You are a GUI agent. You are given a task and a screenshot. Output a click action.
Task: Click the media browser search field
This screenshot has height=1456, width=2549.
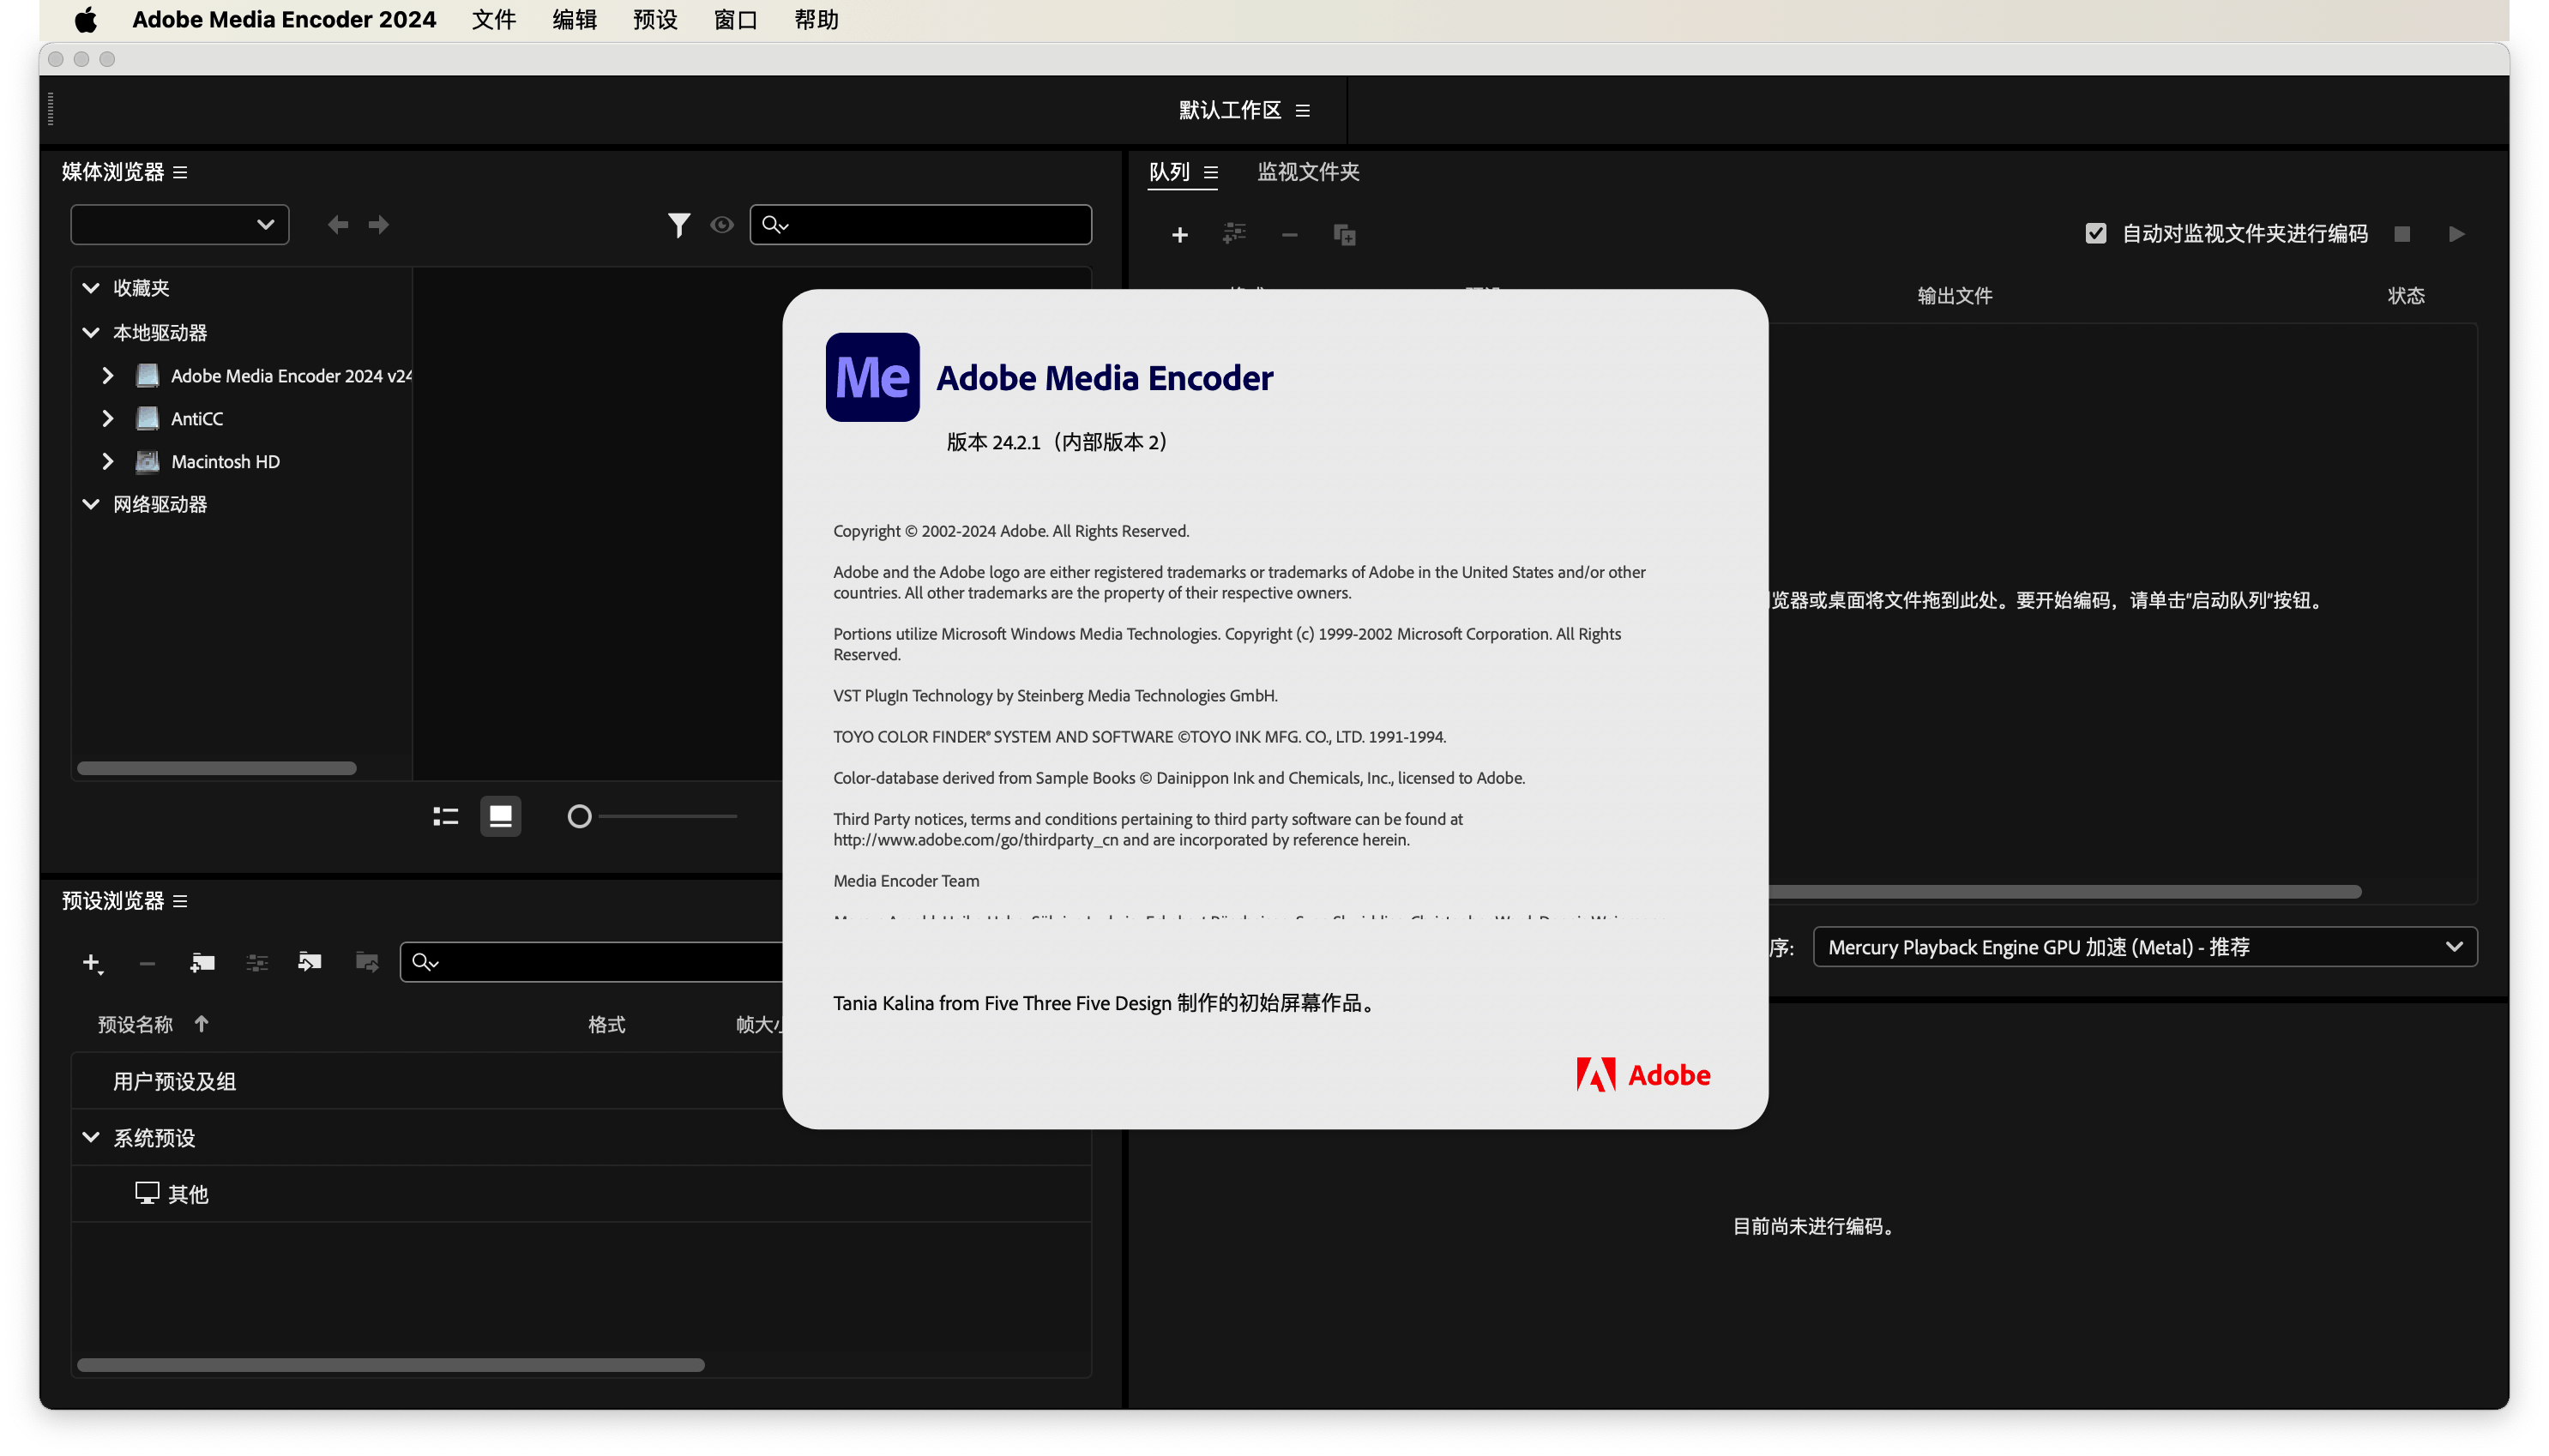(920, 224)
